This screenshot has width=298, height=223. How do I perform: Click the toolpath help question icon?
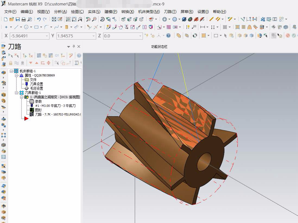[x=79, y=56]
